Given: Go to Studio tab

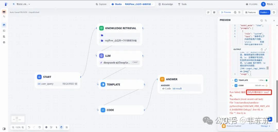Looking at the screenshot, I should (x=117, y=4).
